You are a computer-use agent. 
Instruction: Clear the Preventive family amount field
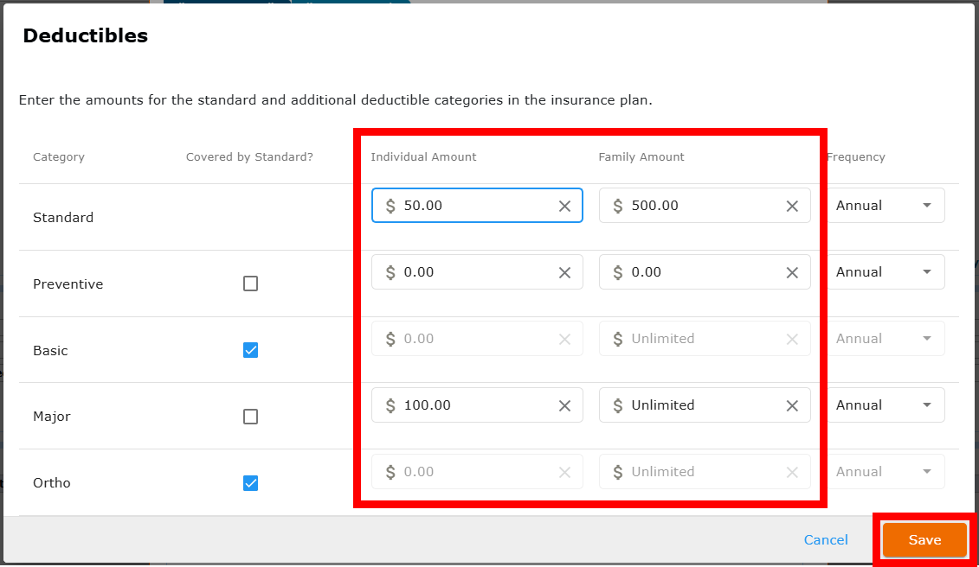792,272
